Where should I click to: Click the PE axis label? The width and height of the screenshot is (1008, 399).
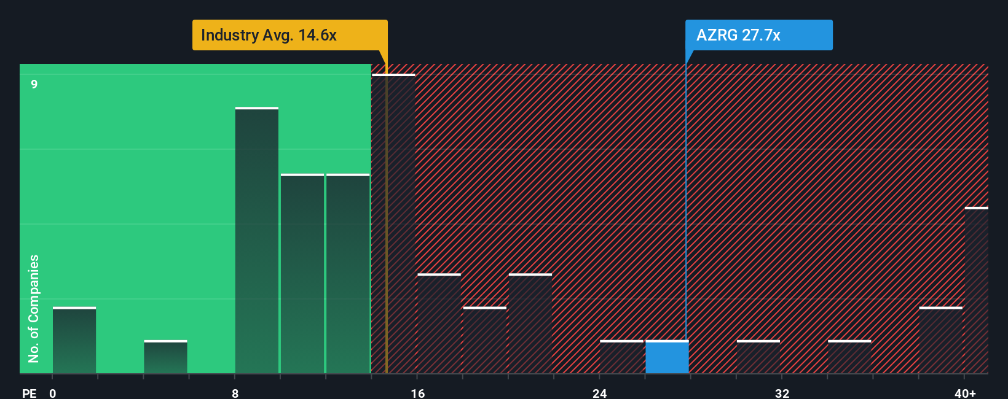click(30, 393)
